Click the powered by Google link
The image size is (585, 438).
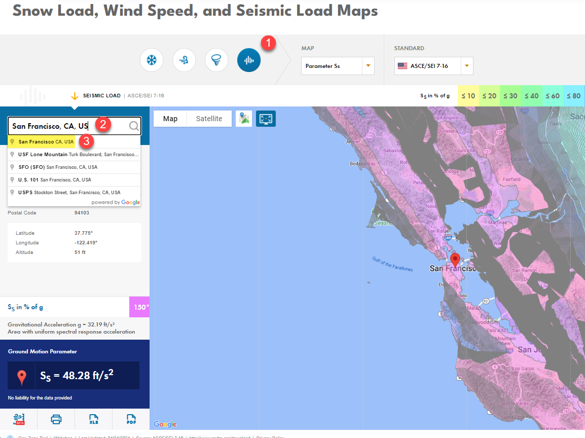[x=116, y=202]
